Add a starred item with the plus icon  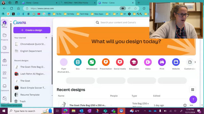point(46,38)
